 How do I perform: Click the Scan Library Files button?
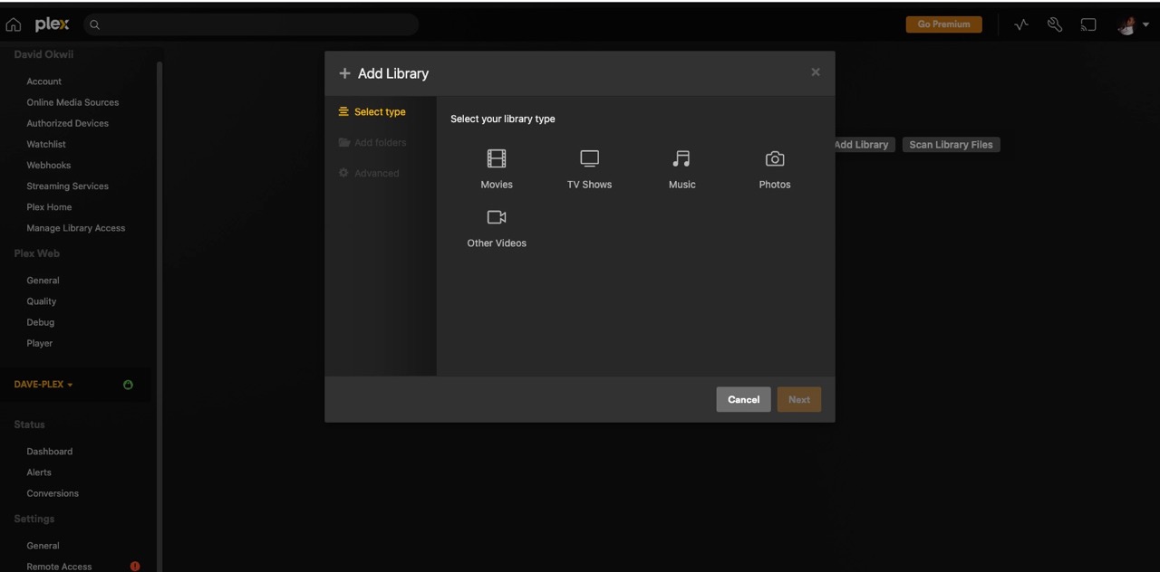pos(951,145)
